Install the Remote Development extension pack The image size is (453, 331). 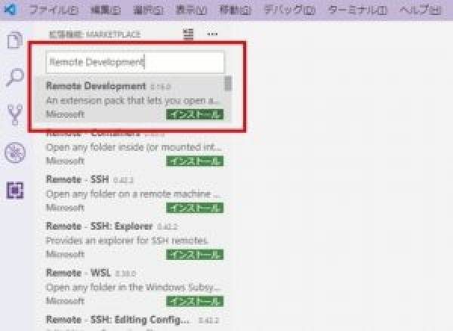pyautogui.click(x=195, y=114)
